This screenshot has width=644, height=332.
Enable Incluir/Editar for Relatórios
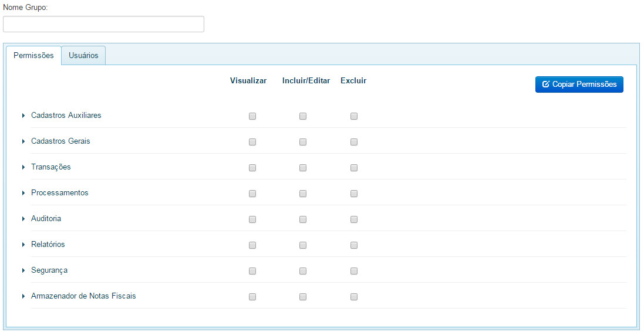pyautogui.click(x=303, y=245)
